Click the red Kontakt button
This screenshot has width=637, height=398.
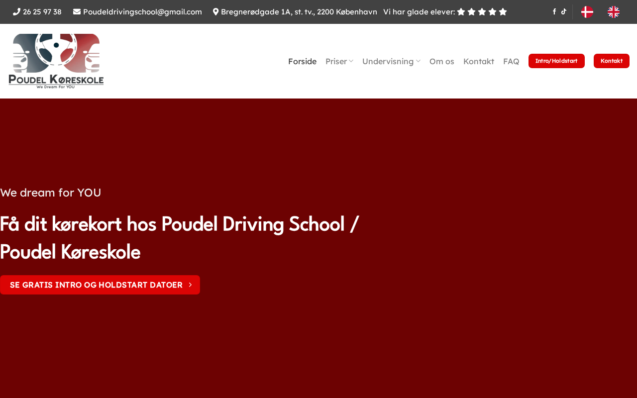612,61
